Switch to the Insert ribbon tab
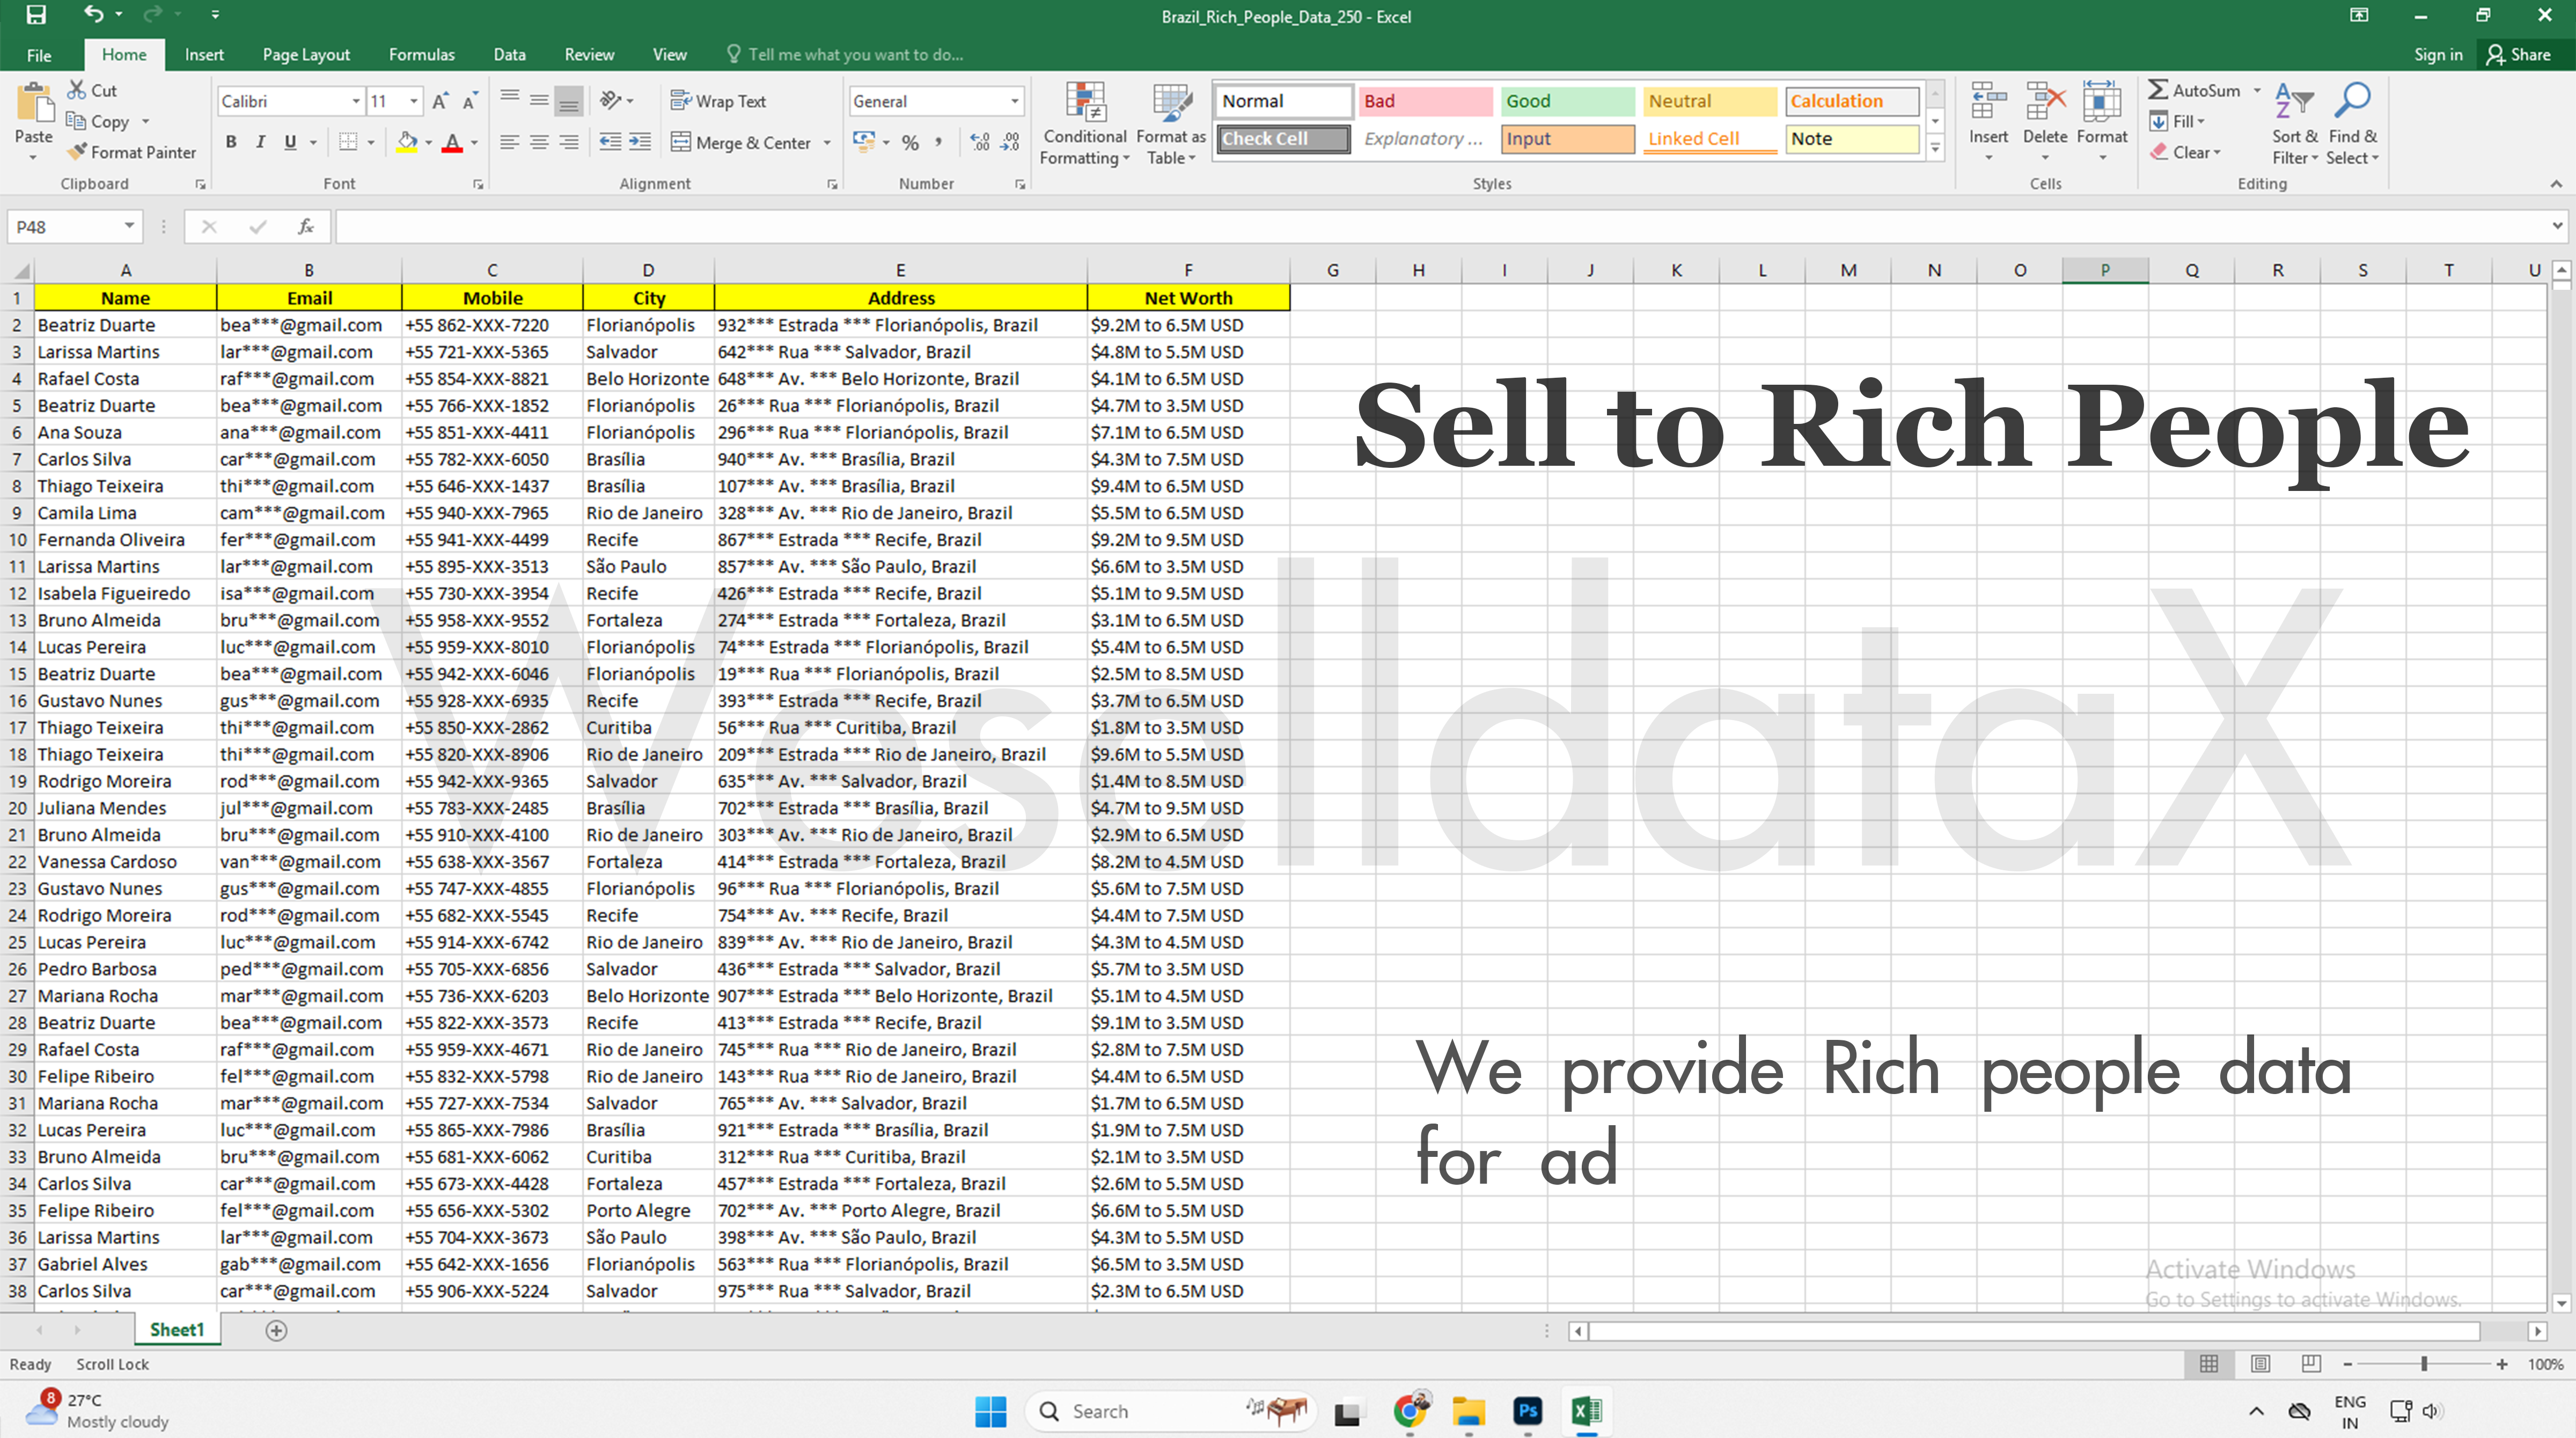This screenshot has width=2576, height=1438. tap(204, 54)
